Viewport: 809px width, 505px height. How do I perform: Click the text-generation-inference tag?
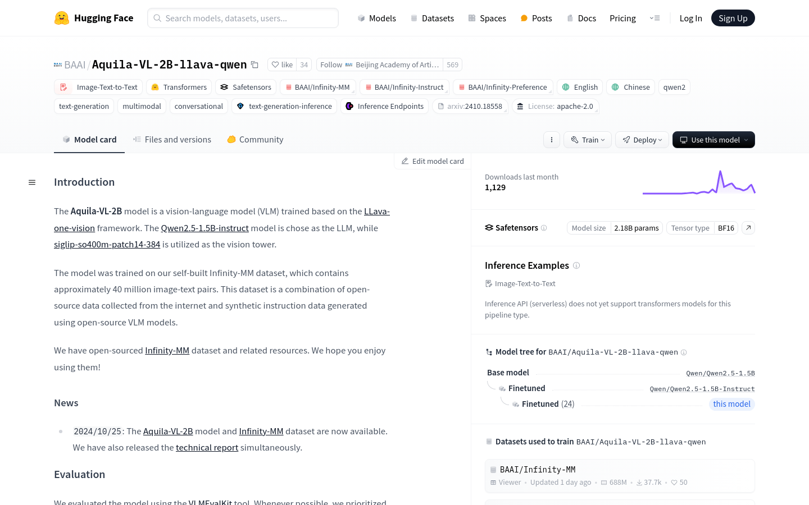pos(284,106)
